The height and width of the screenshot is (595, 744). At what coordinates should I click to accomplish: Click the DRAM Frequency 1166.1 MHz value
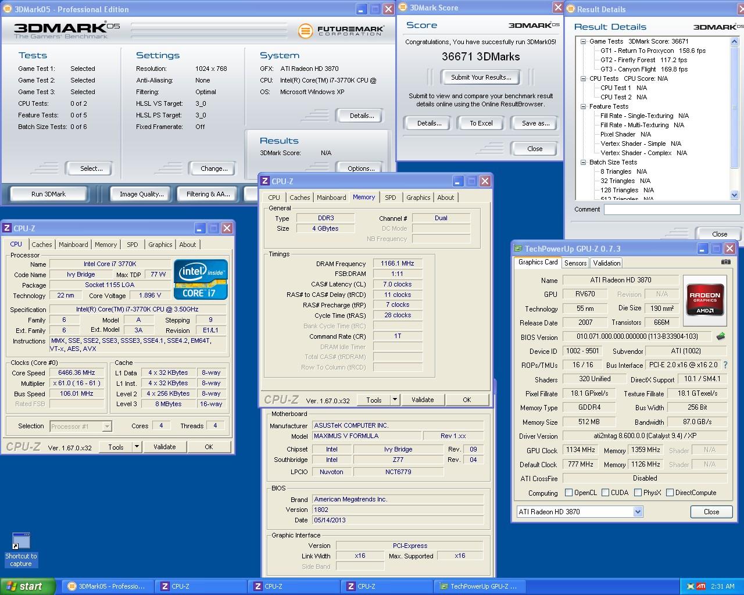398,263
